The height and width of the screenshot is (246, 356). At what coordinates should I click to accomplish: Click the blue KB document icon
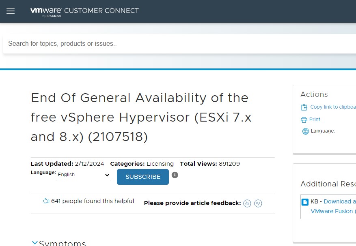305,201
